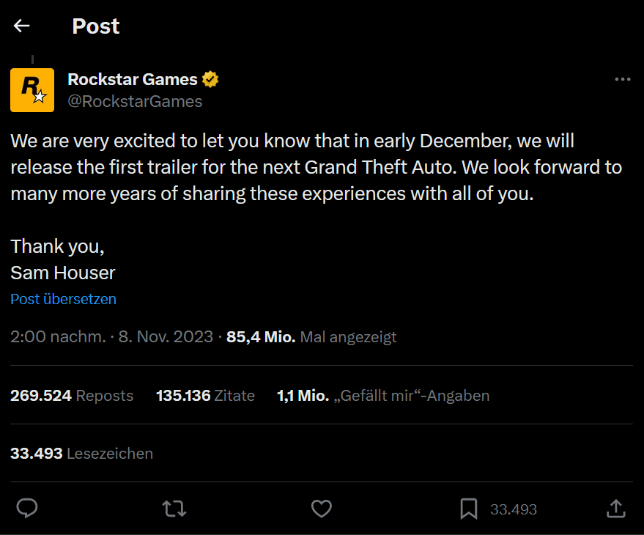The width and height of the screenshot is (644, 535).
Task: Open the three-dot more options menu
Action: 623,79
